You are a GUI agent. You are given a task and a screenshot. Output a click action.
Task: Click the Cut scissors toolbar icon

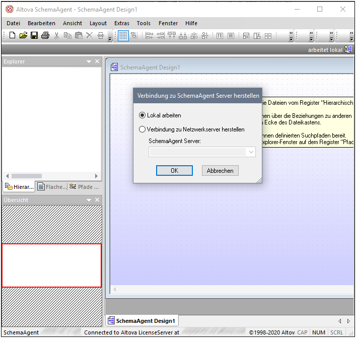(x=56, y=35)
